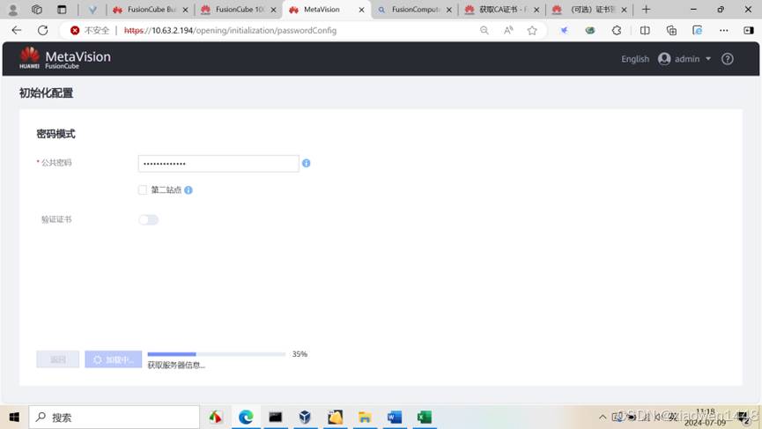This screenshot has height=429, width=762.
Task: Open Excel from the taskbar
Action: point(425,417)
